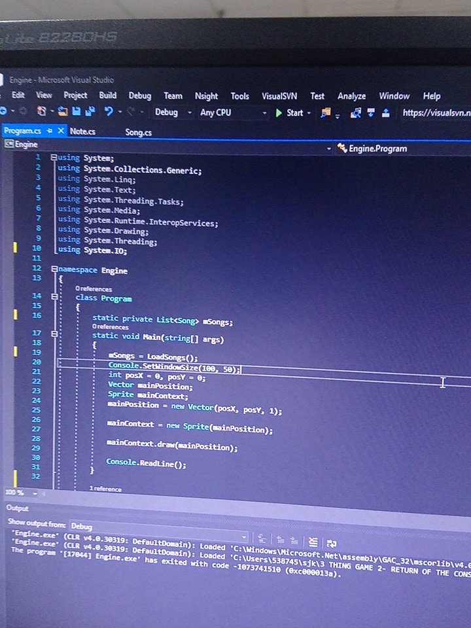The image size is (471, 628).
Task: Click the Output panel title
Action: [x=17, y=508]
